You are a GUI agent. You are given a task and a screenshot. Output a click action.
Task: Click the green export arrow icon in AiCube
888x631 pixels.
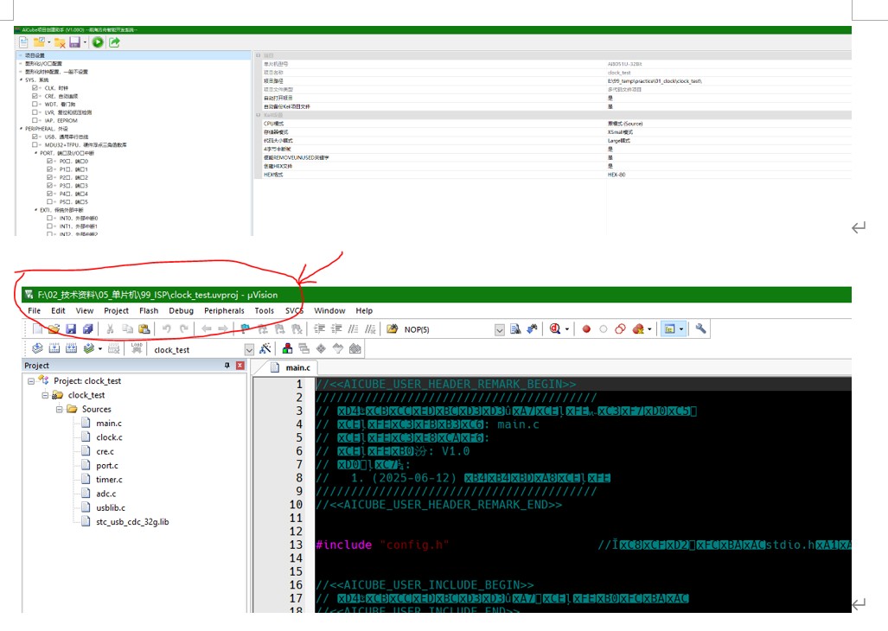tap(114, 42)
